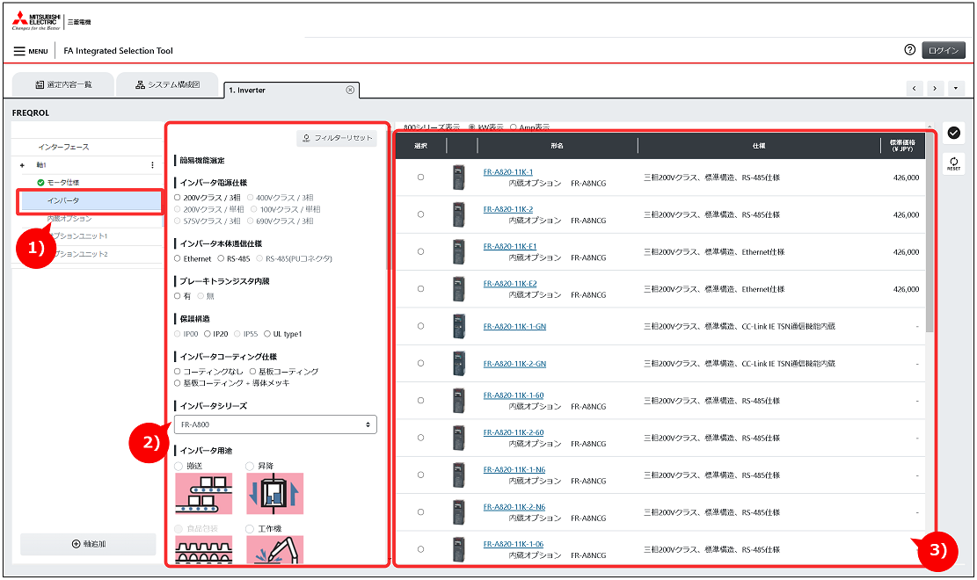The image size is (977, 580).
Task: Select the Ethernet communication radio button
Action: pyautogui.click(x=178, y=258)
